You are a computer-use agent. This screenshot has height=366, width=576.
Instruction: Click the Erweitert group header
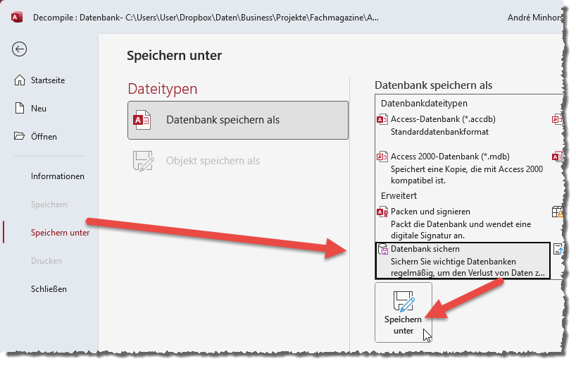tap(399, 195)
